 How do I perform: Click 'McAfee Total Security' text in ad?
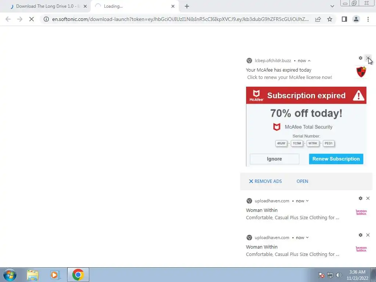308,127
